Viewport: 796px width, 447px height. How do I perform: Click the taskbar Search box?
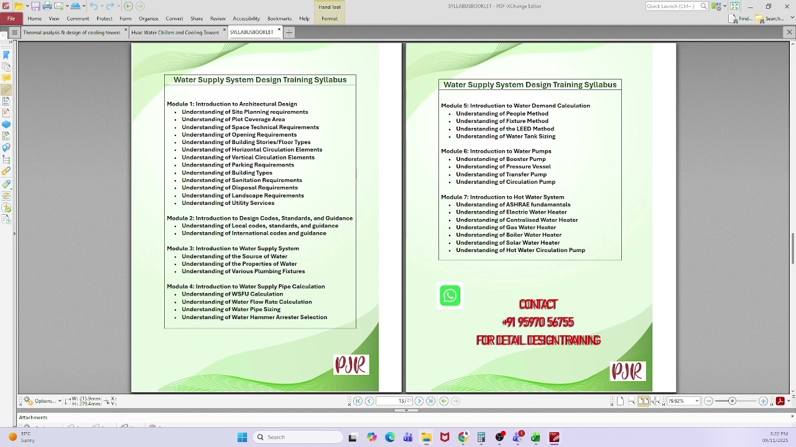pyautogui.click(x=298, y=437)
